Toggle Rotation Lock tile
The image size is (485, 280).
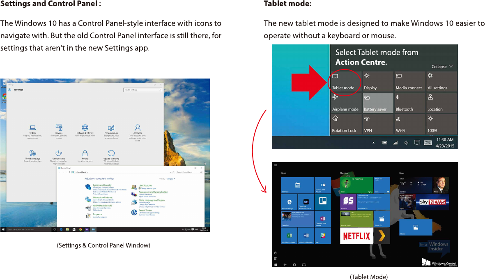[346, 125]
